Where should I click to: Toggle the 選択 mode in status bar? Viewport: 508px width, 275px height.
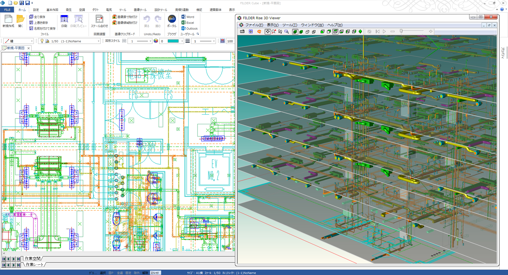tap(103, 273)
